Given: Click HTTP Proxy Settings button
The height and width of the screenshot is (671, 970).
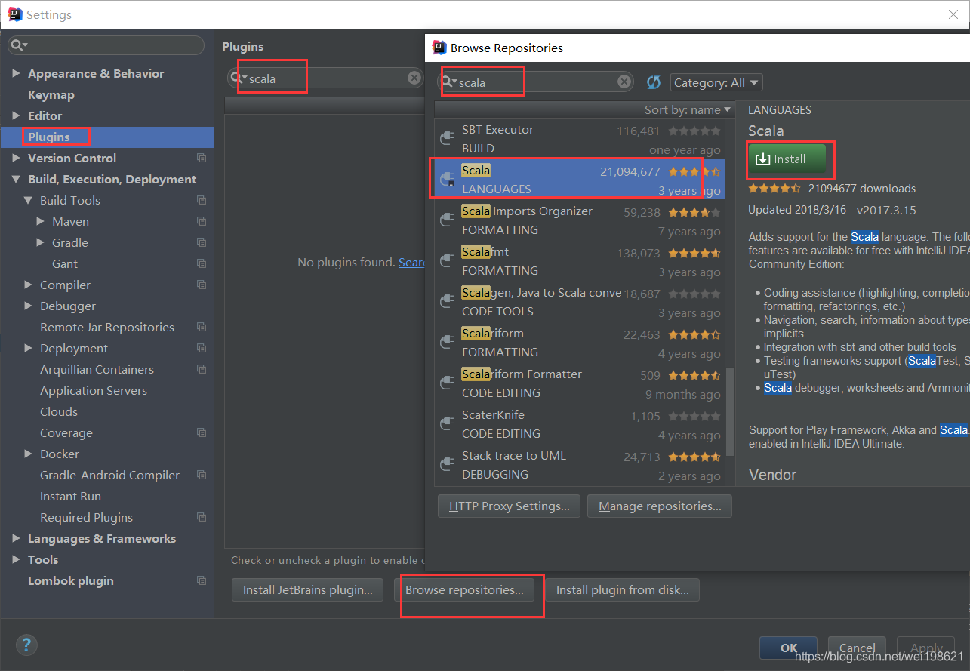Looking at the screenshot, I should pos(509,506).
